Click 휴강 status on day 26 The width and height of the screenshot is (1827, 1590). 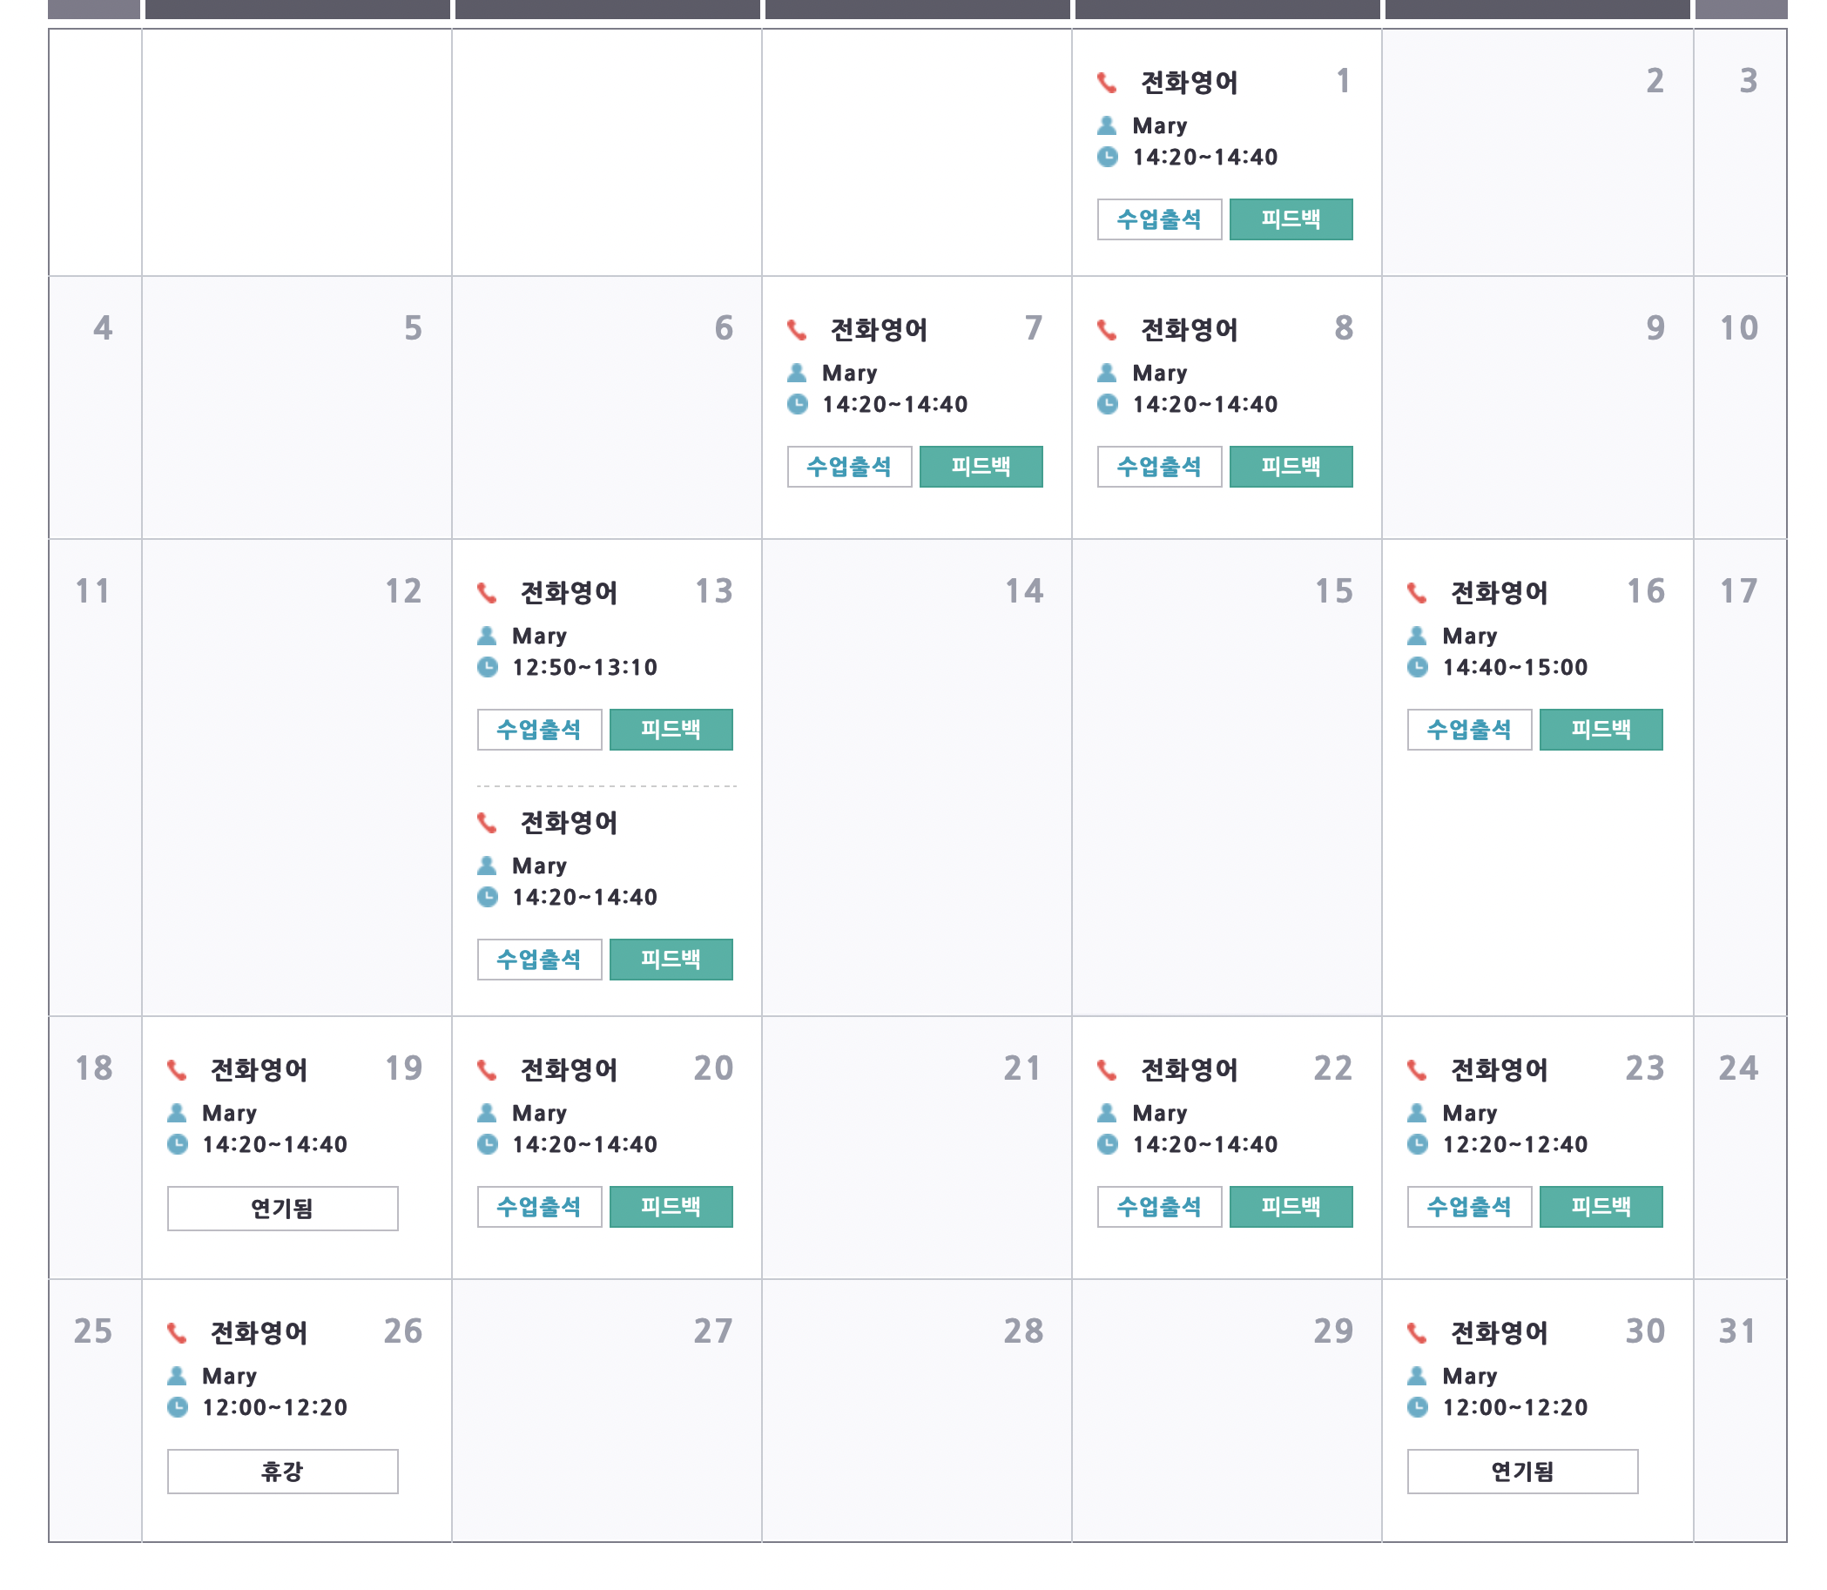[x=283, y=1470]
